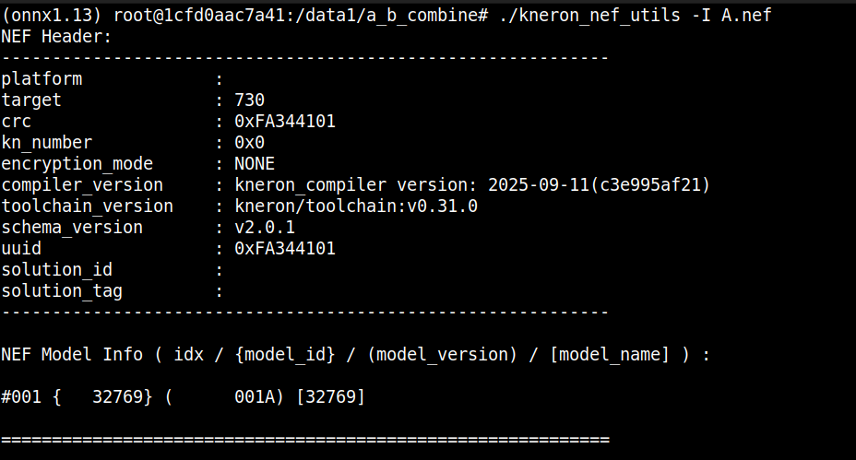The image size is (856, 460).
Task: Click the 'solution_tag' field label
Action: click(x=62, y=291)
